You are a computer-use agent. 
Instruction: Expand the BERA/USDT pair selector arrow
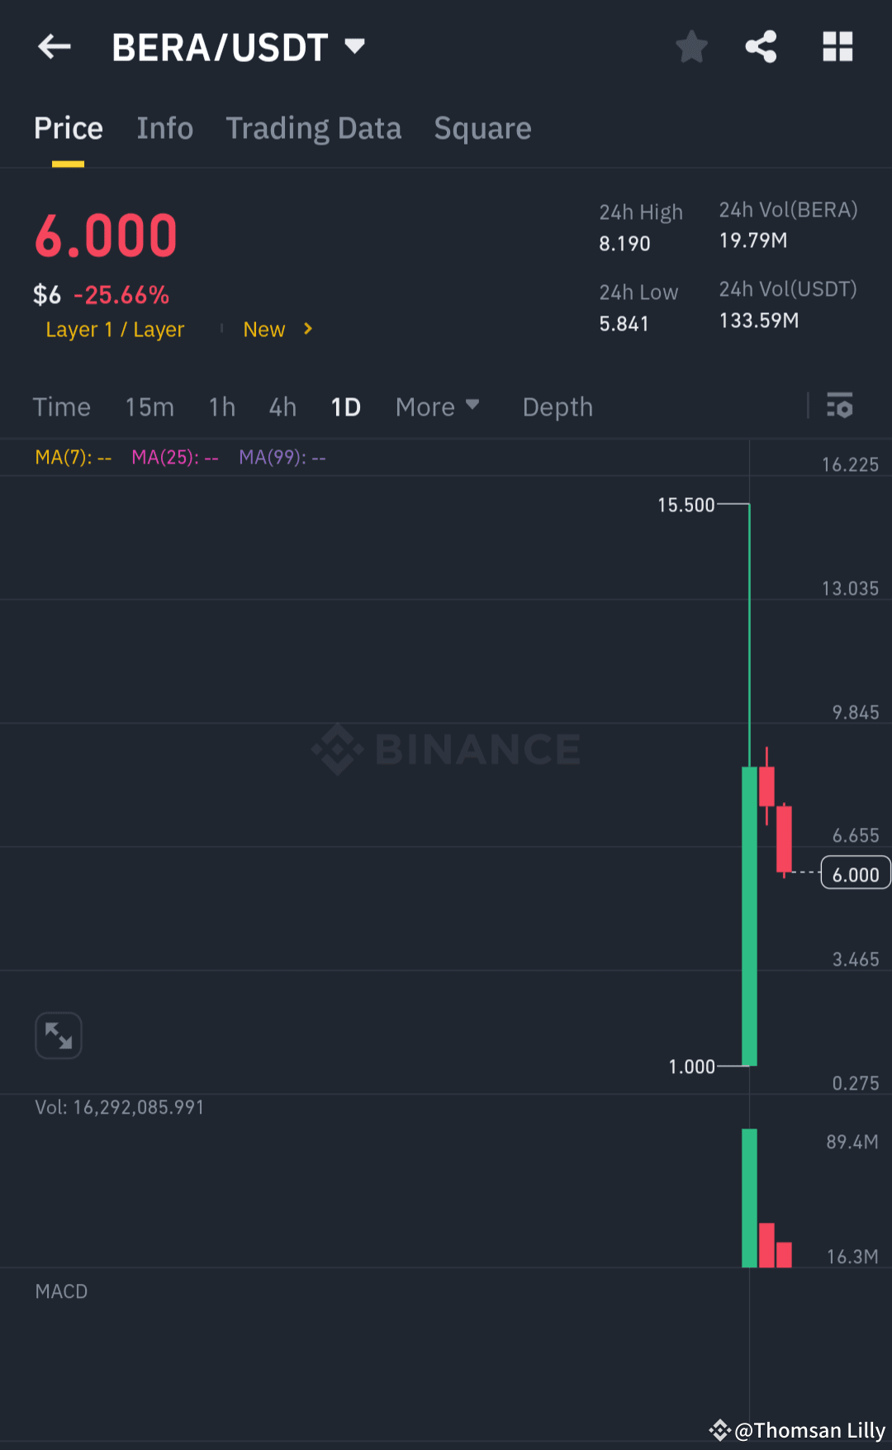click(354, 46)
